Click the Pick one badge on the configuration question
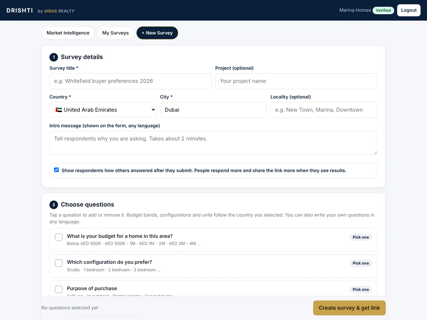Screen dimensions: 427x320 click(361, 263)
